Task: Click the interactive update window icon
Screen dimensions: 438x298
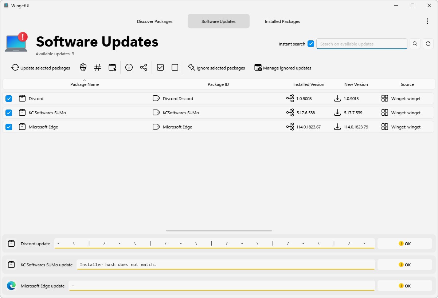Action: tap(113, 67)
